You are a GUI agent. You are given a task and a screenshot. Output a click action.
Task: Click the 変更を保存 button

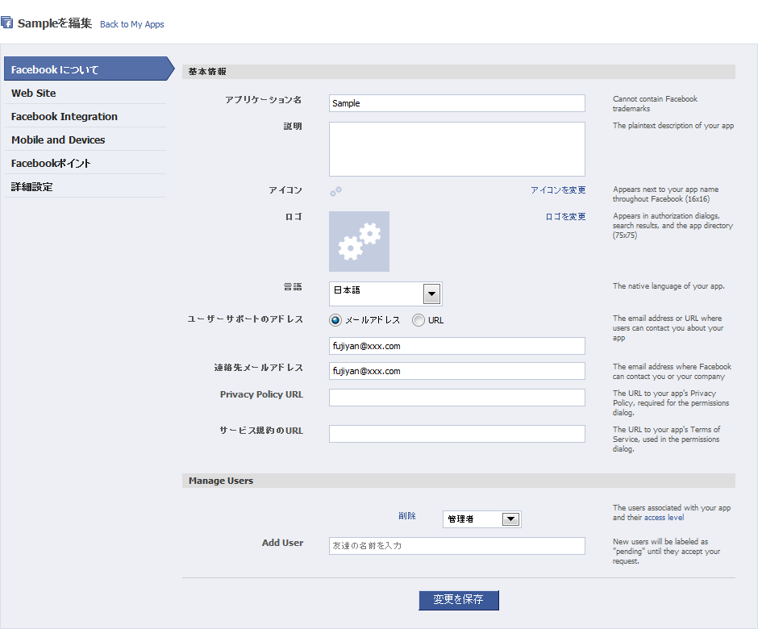[x=459, y=600]
